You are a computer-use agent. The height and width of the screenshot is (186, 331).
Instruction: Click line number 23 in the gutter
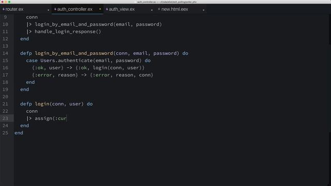coord(5,118)
